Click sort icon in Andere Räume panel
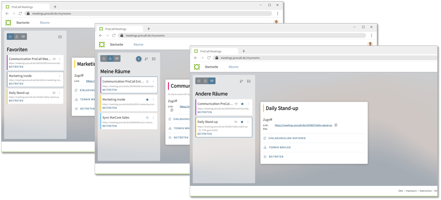Screen dimensions: 441x200 point(241,81)
